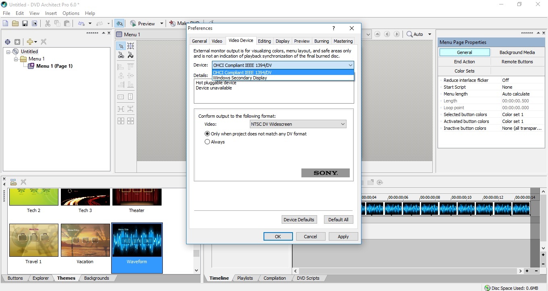Image resolution: width=548 pixels, height=291 pixels.
Task: Click the navigate right circle arrow icon
Action: click(x=397, y=34)
